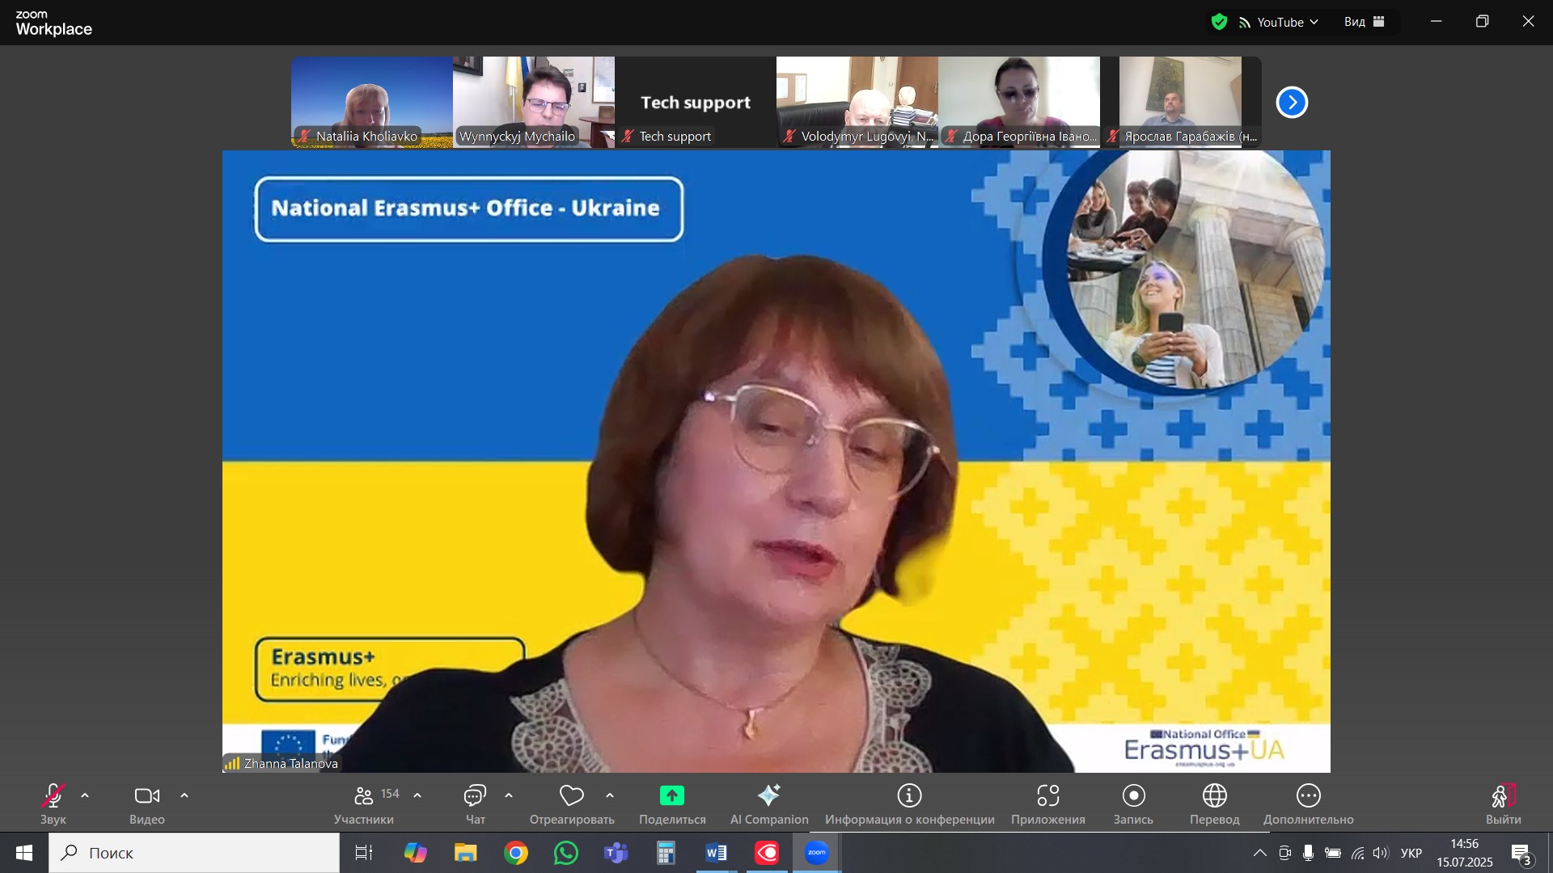
Task: Show hidden system tray icons
Action: point(1260,853)
